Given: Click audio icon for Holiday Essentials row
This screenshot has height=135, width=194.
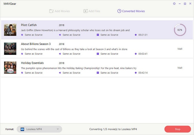Looking at the screenshot, I should (60, 73).
